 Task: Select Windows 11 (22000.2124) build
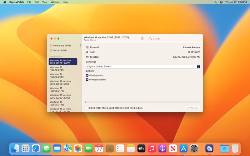63,103
